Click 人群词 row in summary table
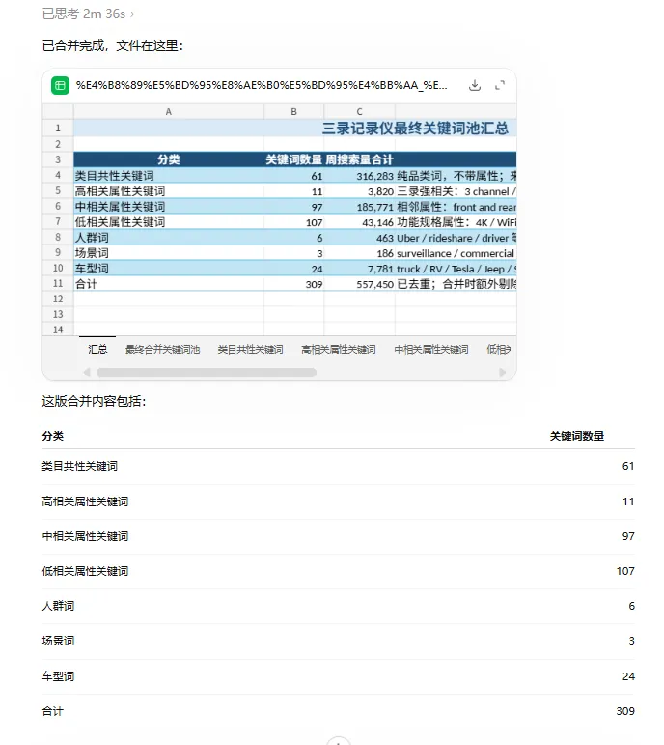The image size is (664, 745). coord(339,606)
